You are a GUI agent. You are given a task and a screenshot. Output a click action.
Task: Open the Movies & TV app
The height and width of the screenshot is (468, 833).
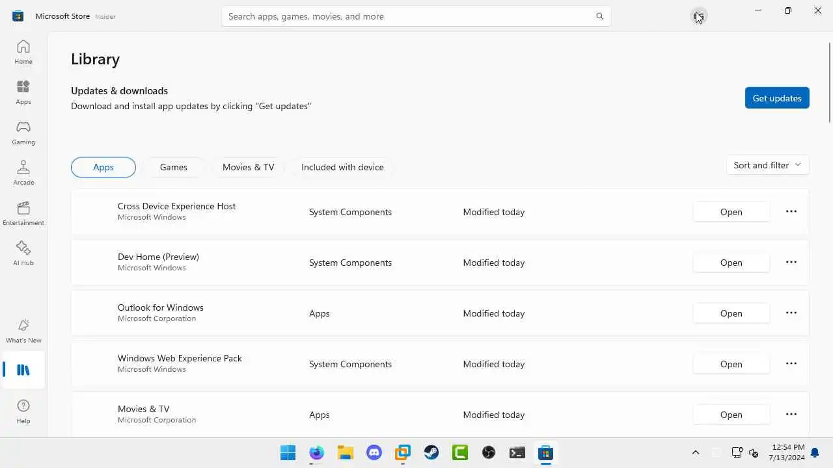(731, 415)
